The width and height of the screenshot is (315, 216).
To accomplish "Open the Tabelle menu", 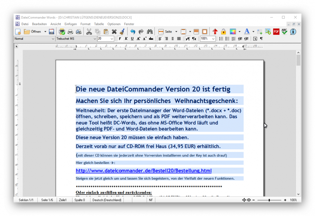I will click(99, 24).
